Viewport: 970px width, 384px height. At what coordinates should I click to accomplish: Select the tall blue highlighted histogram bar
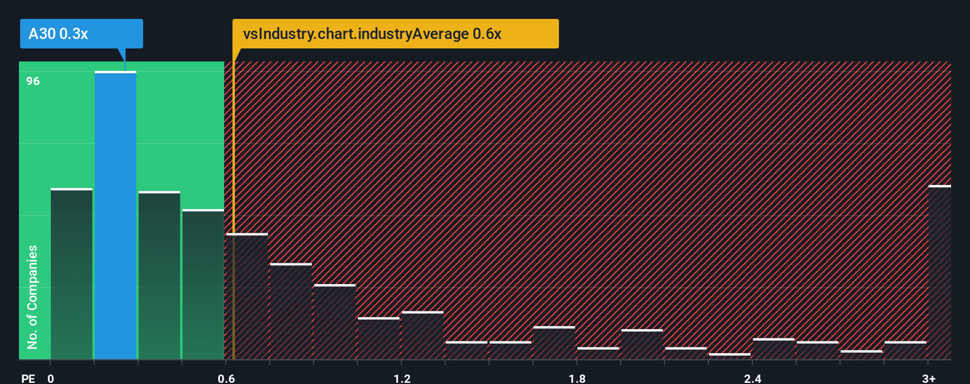coord(115,216)
